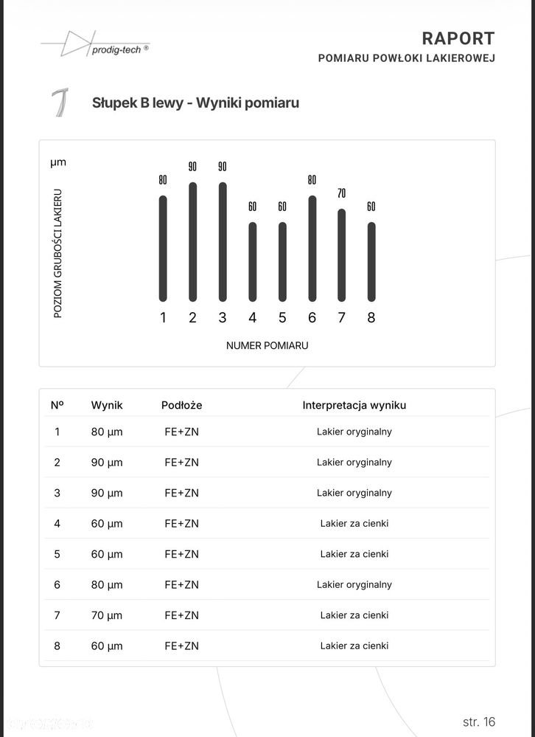Select chart bar for measurement number 2
This screenshot has height=737, width=535.
pyautogui.click(x=193, y=242)
